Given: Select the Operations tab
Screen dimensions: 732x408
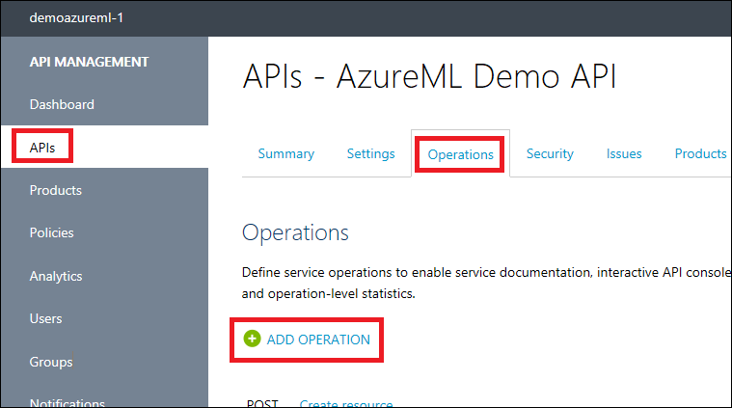Looking at the screenshot, I should click(461, 154).
